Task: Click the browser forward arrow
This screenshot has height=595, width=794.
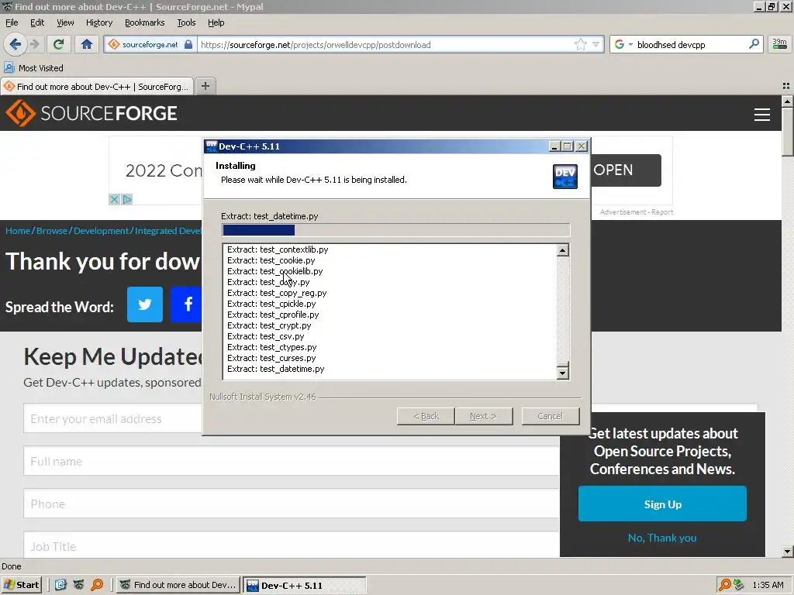Action: 35,44
